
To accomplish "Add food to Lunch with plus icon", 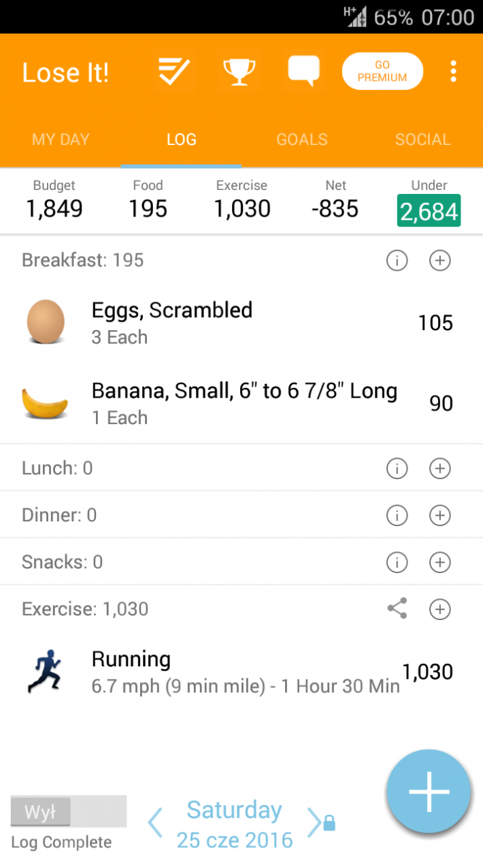I will [440, 468].
